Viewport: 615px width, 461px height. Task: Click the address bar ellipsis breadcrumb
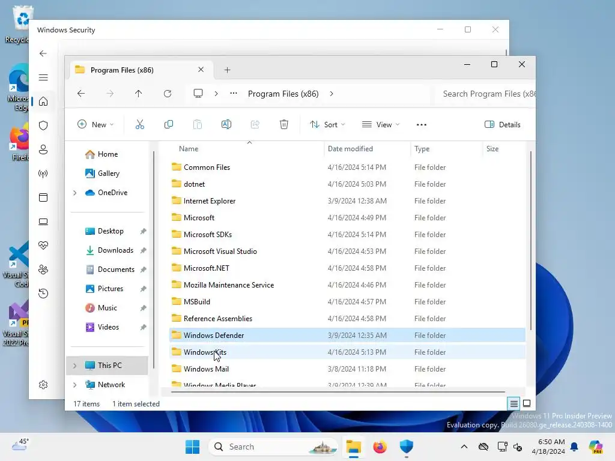[234, 93]
